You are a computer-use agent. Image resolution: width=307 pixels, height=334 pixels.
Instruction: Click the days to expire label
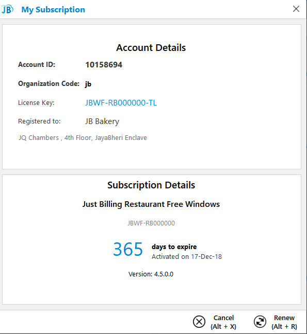pos(174,247)
